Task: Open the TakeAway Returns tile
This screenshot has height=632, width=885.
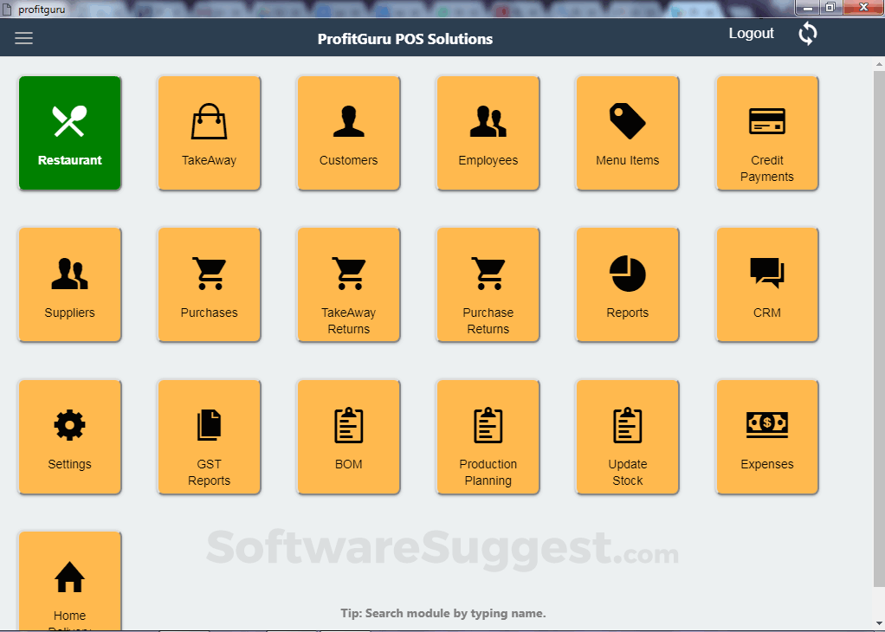Action: [x=349, y=285]
